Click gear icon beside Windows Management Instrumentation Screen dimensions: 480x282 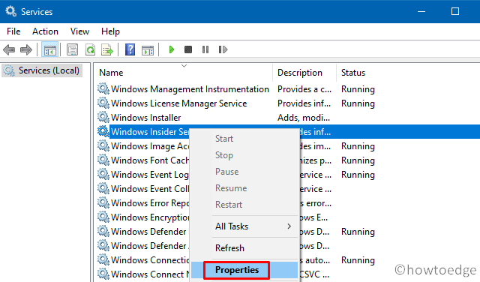click(x=103, y=88)
